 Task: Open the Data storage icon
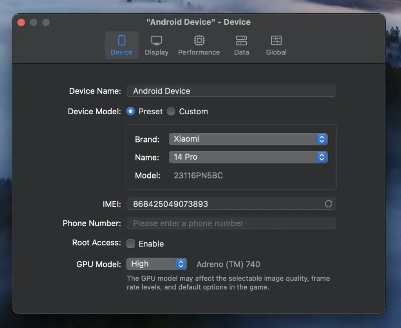coord(241,40)
